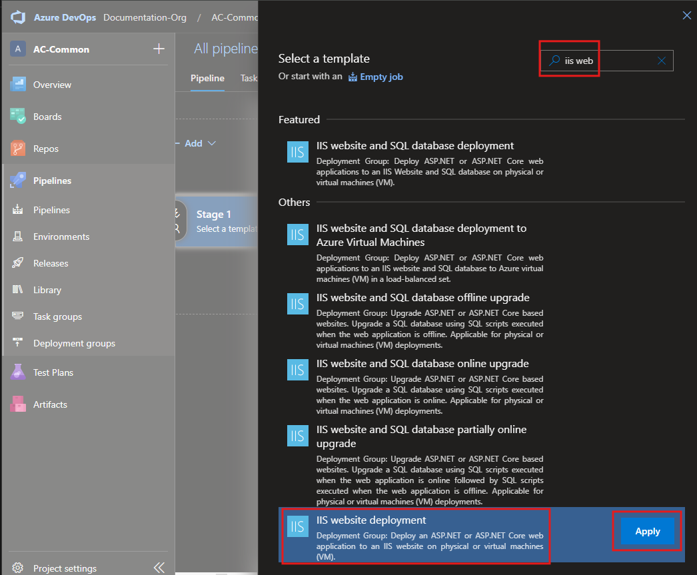697x575 pixels.
Task: Open the AC-Common breadcrumb link
Action: pyautogui.click(x=235, y=17)
